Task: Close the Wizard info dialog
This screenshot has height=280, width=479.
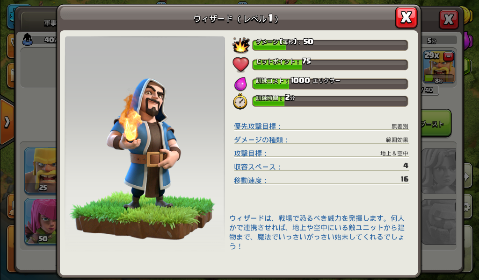Action: click(x=406, y=18)
